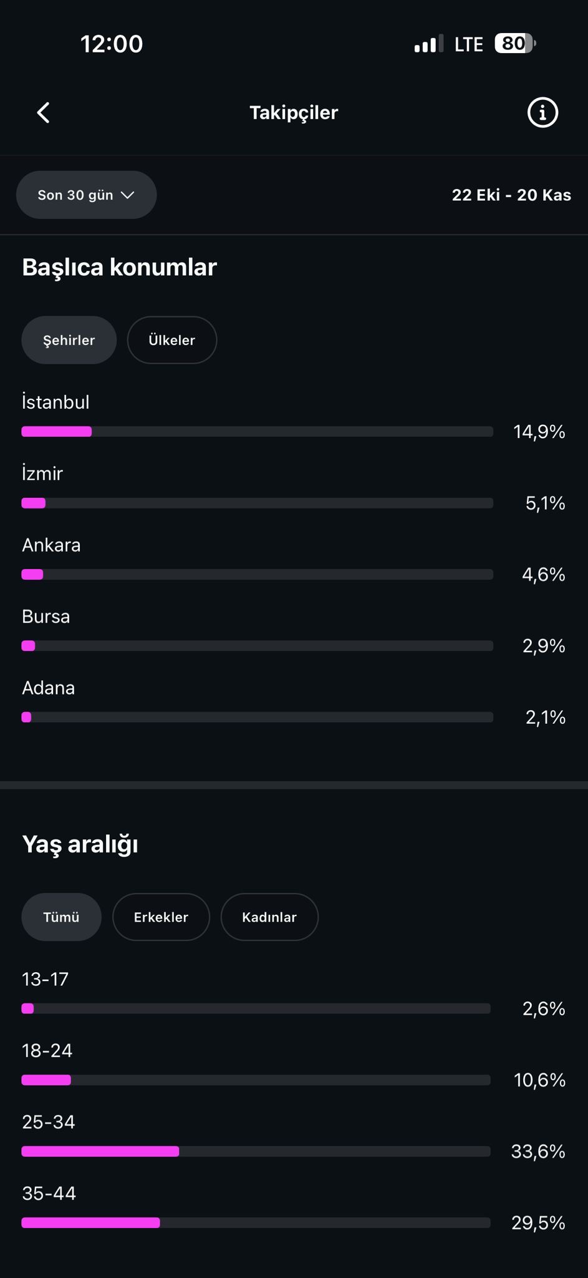588x1278 pixels.
Task: Switch to the Erkekler age filter
Action: [161, 917]
